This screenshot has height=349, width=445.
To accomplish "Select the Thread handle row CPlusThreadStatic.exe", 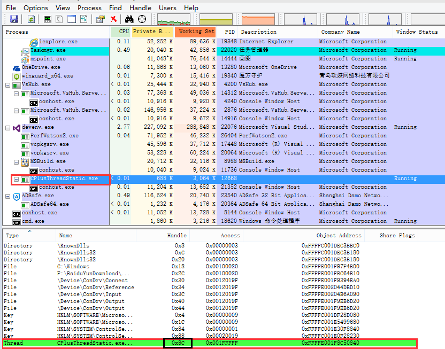I will point(210,343).
